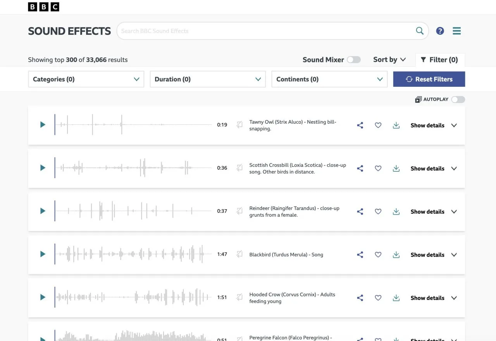
Task: Click the mixer icon beside Blackbird
Action: coord(239,254)
